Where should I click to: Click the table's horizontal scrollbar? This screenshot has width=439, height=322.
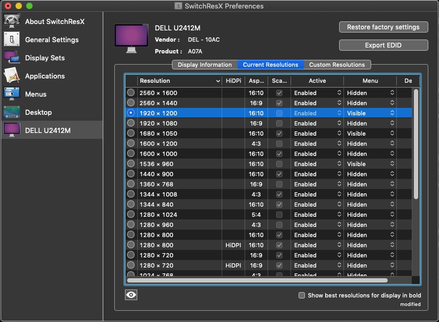click(x=257, y=280)
